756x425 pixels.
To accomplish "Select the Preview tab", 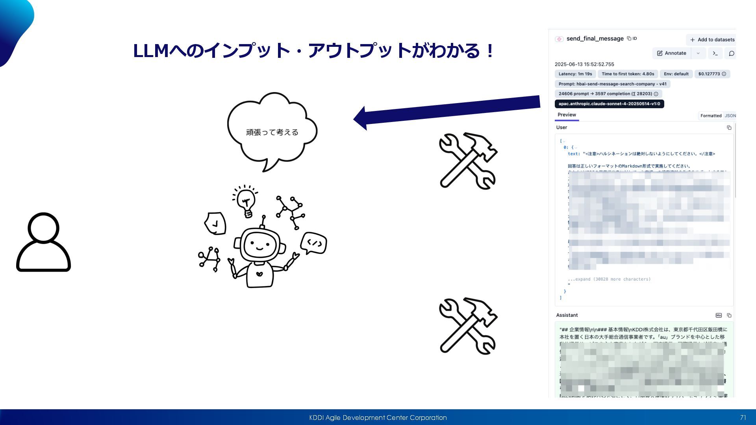I will pos(567,115).
